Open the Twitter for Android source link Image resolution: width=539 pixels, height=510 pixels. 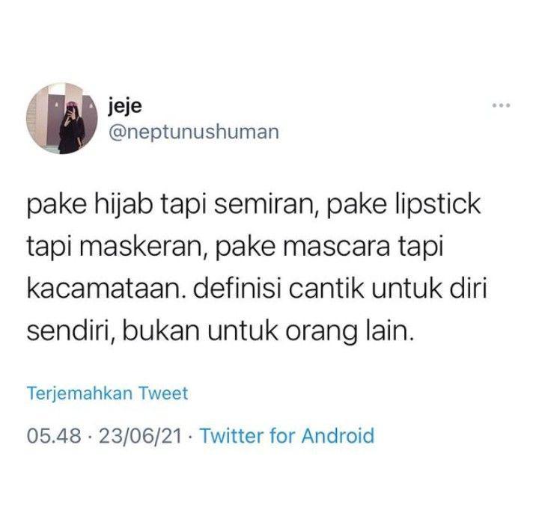tap(287, 435)
